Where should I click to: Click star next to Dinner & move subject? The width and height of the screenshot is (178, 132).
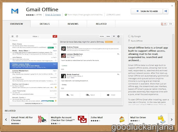coord(118,42)
